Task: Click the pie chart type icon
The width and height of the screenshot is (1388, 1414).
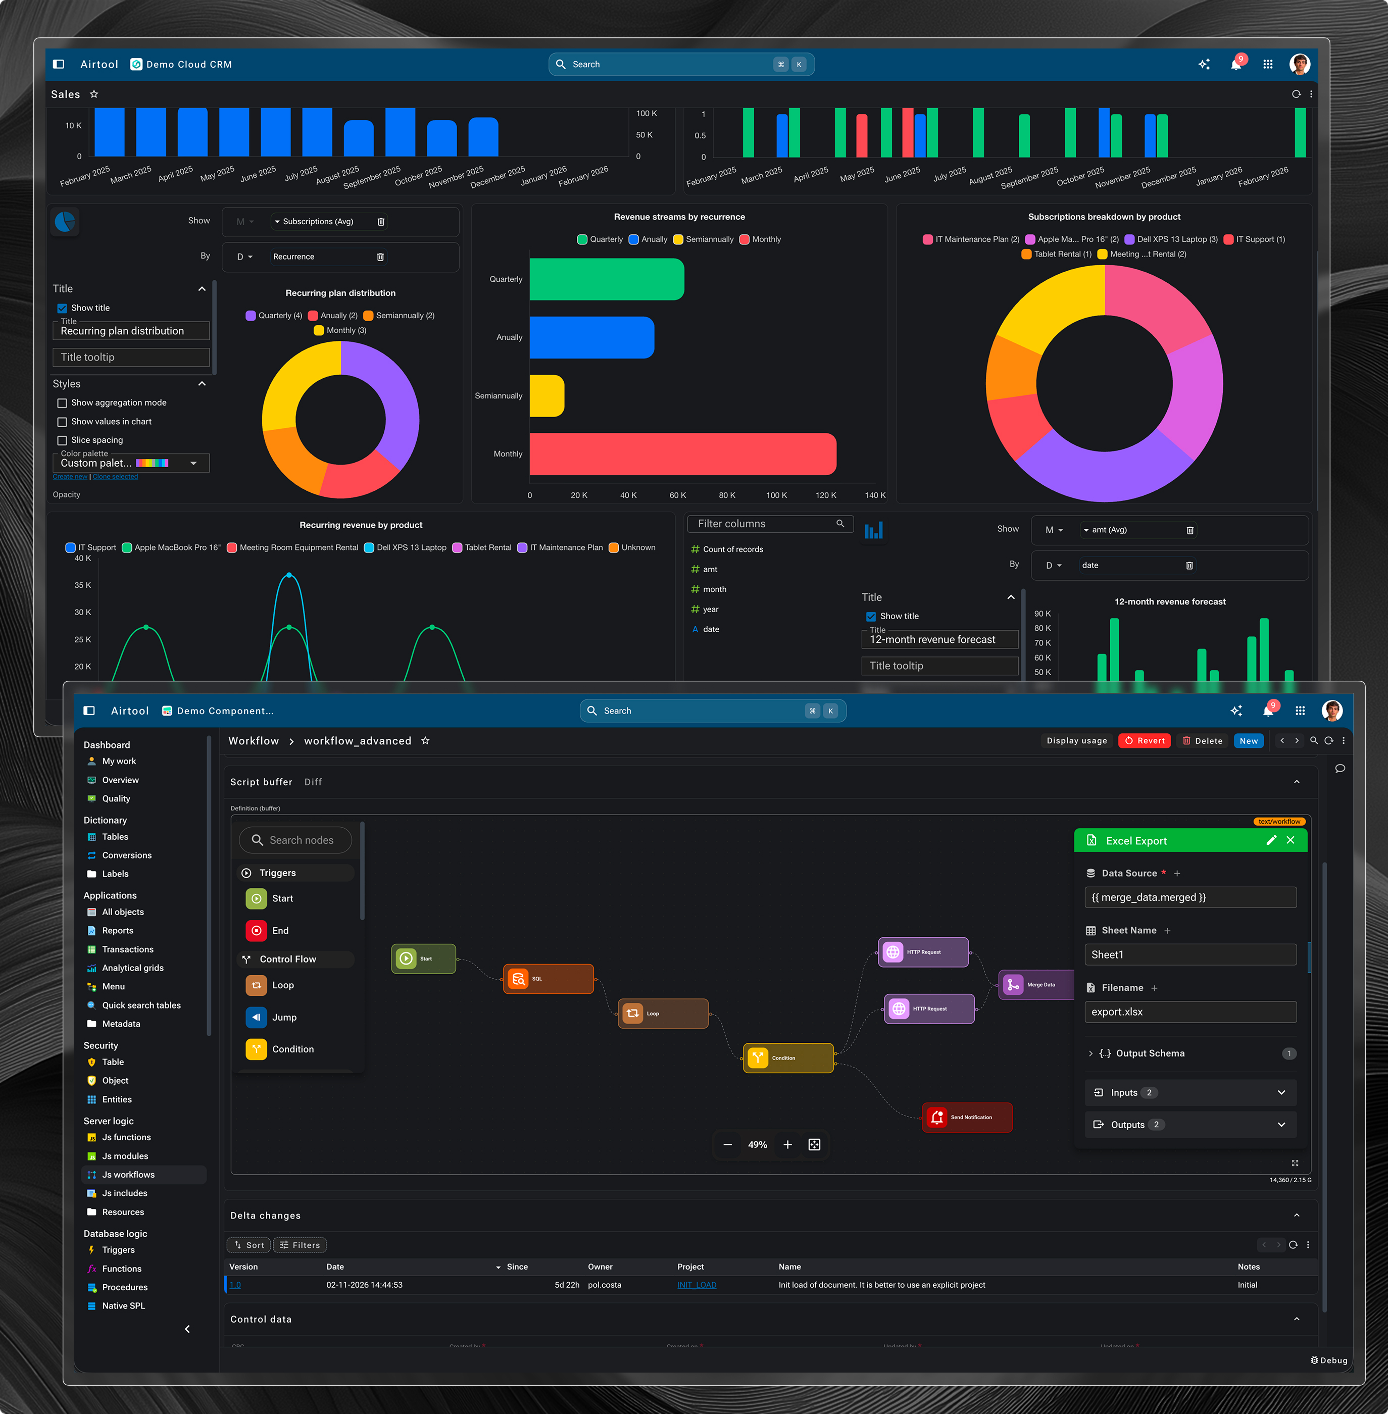Action: click(x=65, y=222)
